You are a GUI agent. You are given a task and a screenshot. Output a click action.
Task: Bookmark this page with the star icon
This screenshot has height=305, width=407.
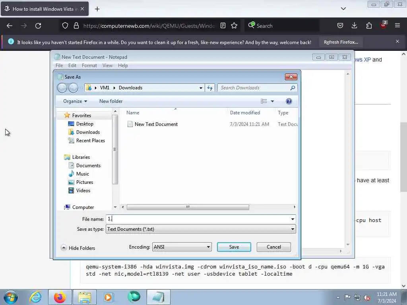click(x=234, y=26)
